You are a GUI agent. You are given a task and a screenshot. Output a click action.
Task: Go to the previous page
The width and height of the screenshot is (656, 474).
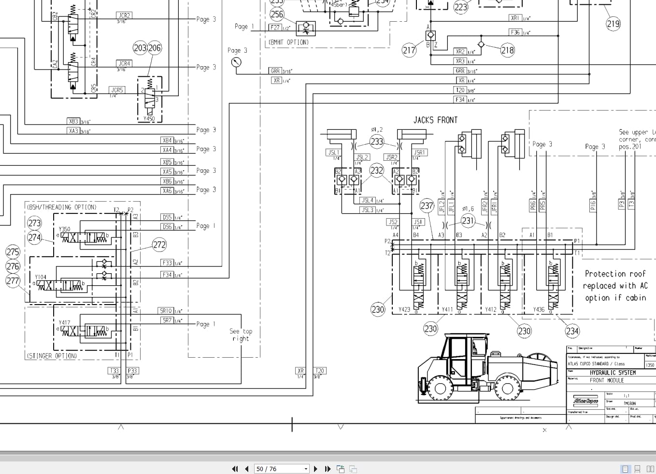pyautogui.click(x=246, y=469)
